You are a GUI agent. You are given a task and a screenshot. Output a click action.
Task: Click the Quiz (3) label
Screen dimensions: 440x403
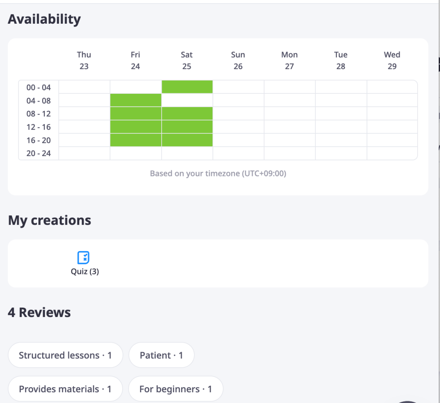(85, 272)
